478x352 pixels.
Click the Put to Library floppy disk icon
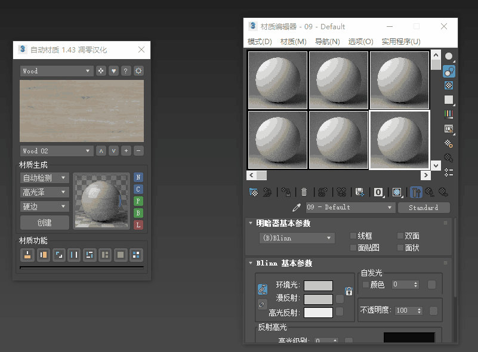360,192
